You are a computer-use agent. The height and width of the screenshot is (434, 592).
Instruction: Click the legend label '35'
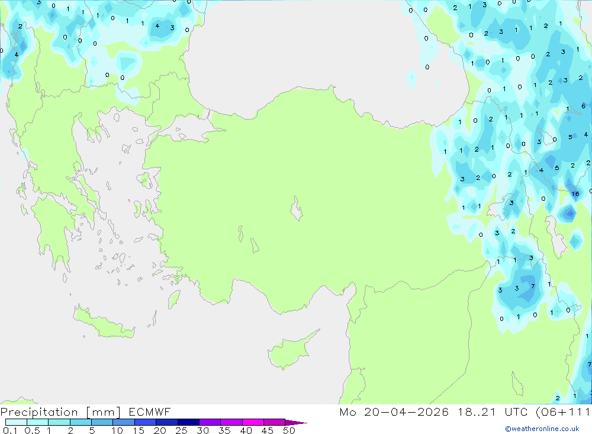coord(224,430)
